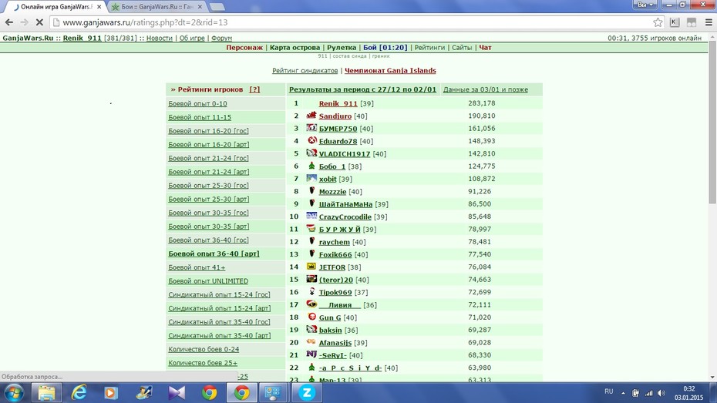This screenshot has height=403, width=717.
Task: Launch Internet Explorer from the taskbar
Action: (x=79, y=393)
